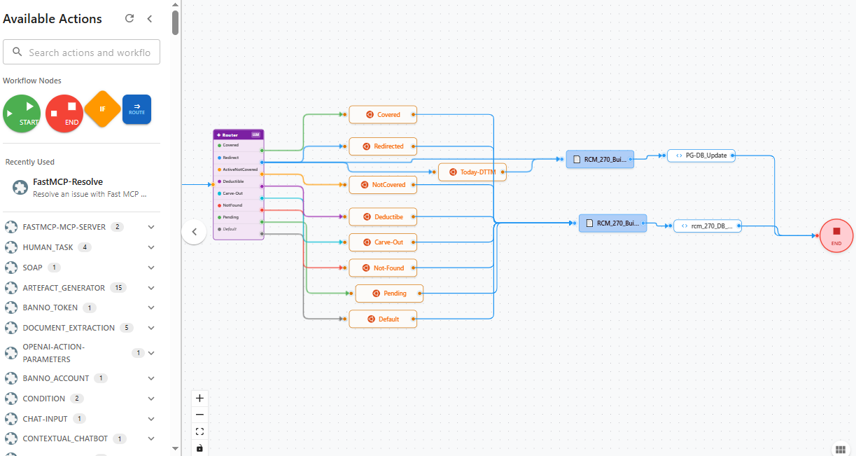
Task: Expand the BANNO_ACCOUNT category chevron
Action: 151,378
